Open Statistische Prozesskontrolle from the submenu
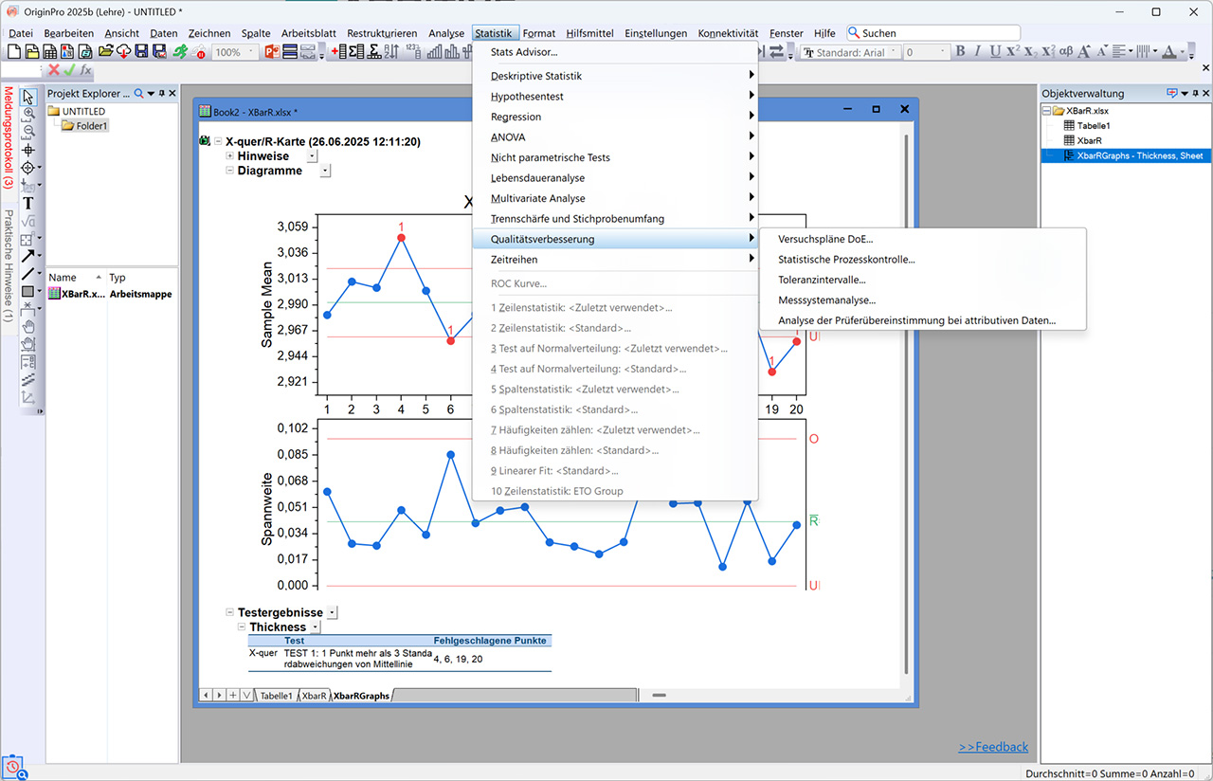 click(x=845, y=260)
